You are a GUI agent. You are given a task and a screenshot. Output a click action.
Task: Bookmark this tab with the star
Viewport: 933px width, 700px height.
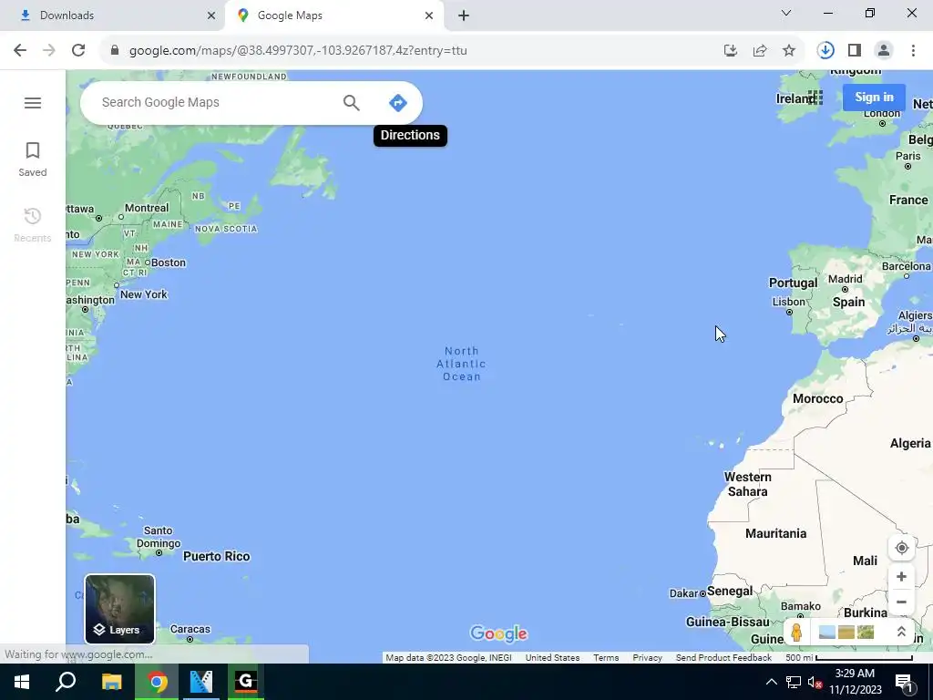789,51
